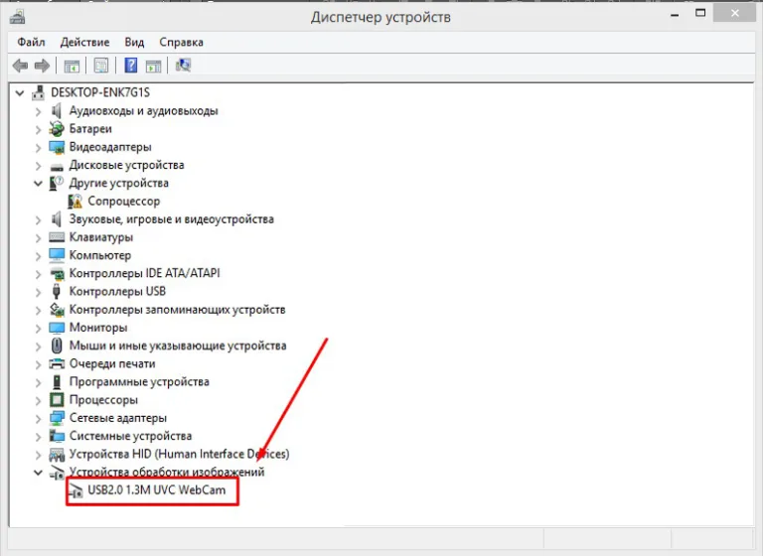Close the Диспетчер устройств window
Screen dimensions: 763x556
point(735,13)
